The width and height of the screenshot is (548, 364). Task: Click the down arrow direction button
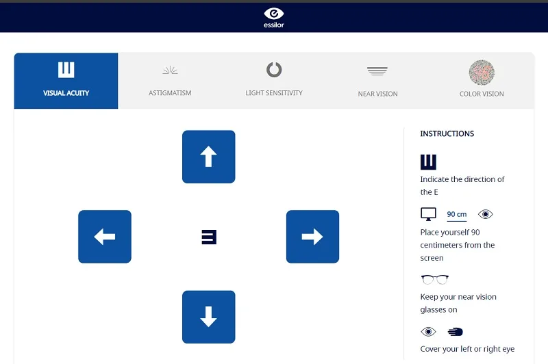pos(209,317)
